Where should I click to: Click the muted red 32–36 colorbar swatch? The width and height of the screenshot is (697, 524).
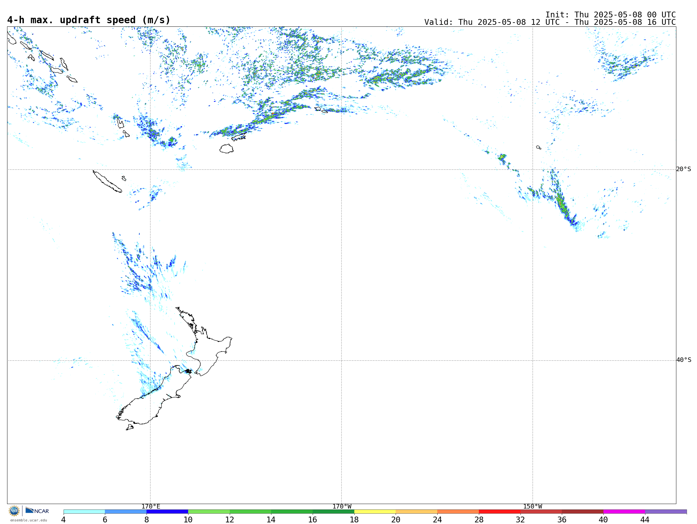541,512
